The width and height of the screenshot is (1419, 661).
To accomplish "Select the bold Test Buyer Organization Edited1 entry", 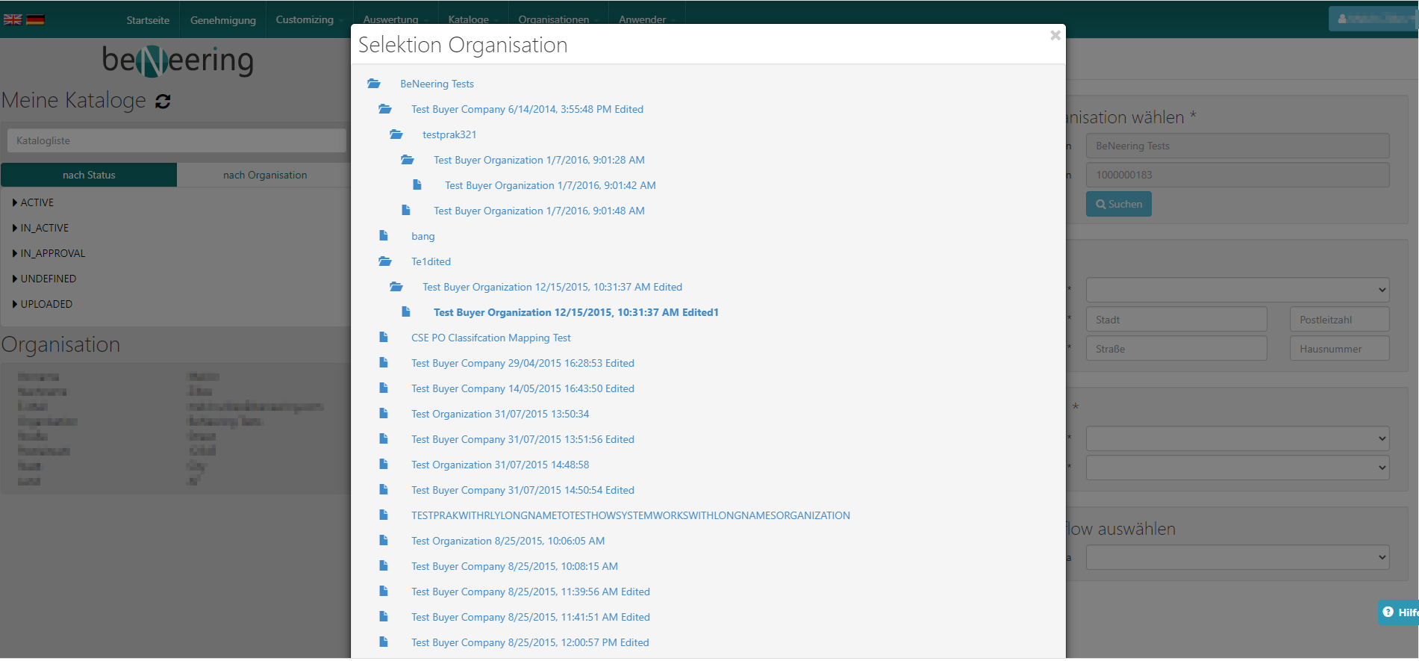I will coord(576,312).
